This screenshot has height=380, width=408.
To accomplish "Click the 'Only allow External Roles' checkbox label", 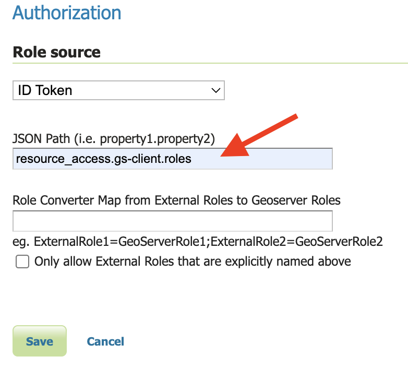I will point(193,262).
